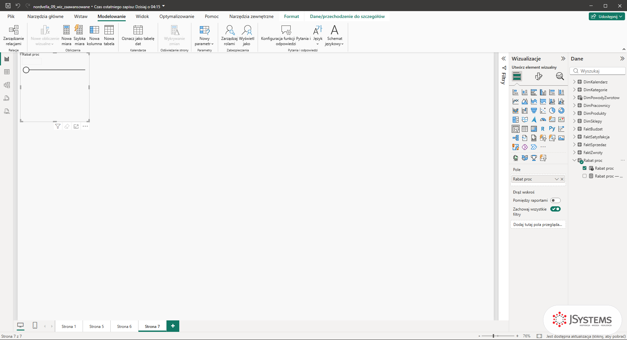Uncheck the checked Rabat proc field
Screen dimensions: 627x340
[585, 168]
